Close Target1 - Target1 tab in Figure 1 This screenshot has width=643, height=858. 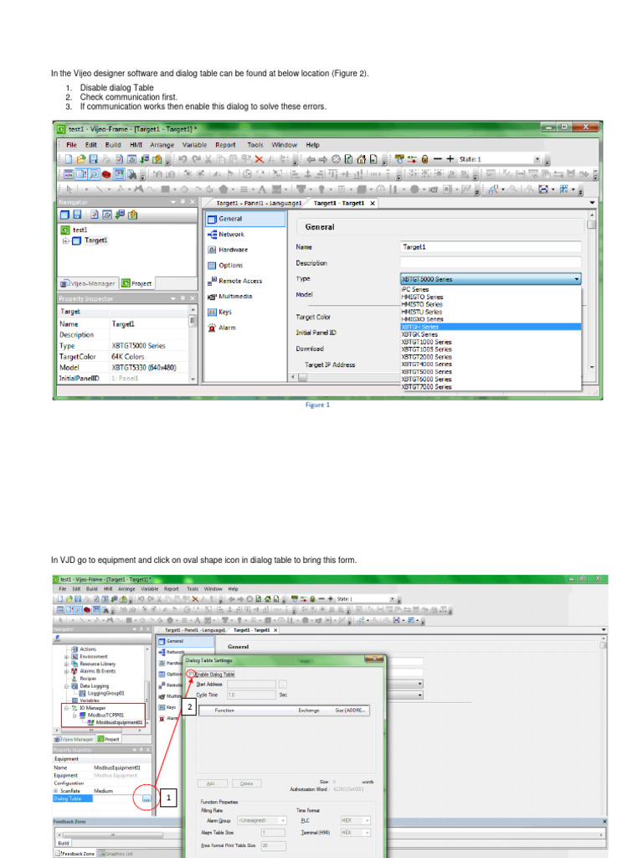coord(373,203)
